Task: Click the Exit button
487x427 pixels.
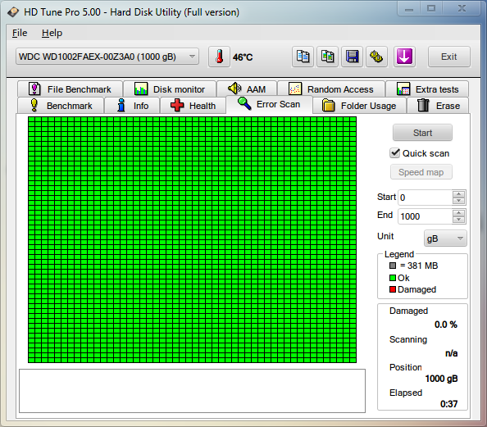Action: point(448,57)
